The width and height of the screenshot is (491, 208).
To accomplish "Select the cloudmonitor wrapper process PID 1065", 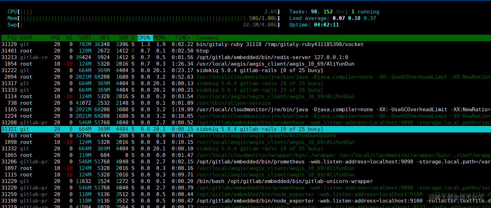I will [x=245, y=155].
